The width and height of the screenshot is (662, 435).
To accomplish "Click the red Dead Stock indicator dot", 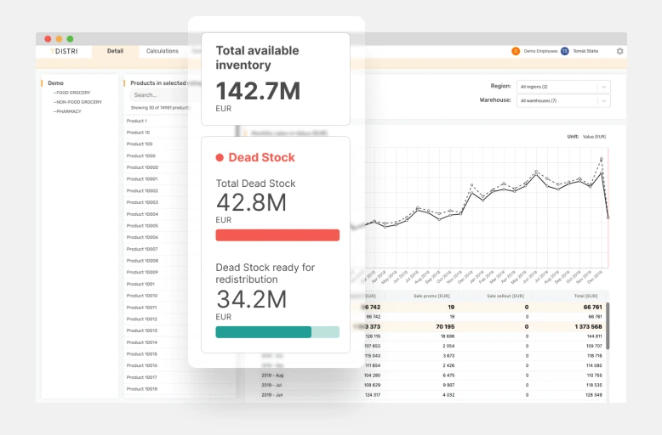I will [x=220, y=158].
